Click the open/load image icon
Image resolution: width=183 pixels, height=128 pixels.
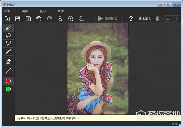pos(7,19)
